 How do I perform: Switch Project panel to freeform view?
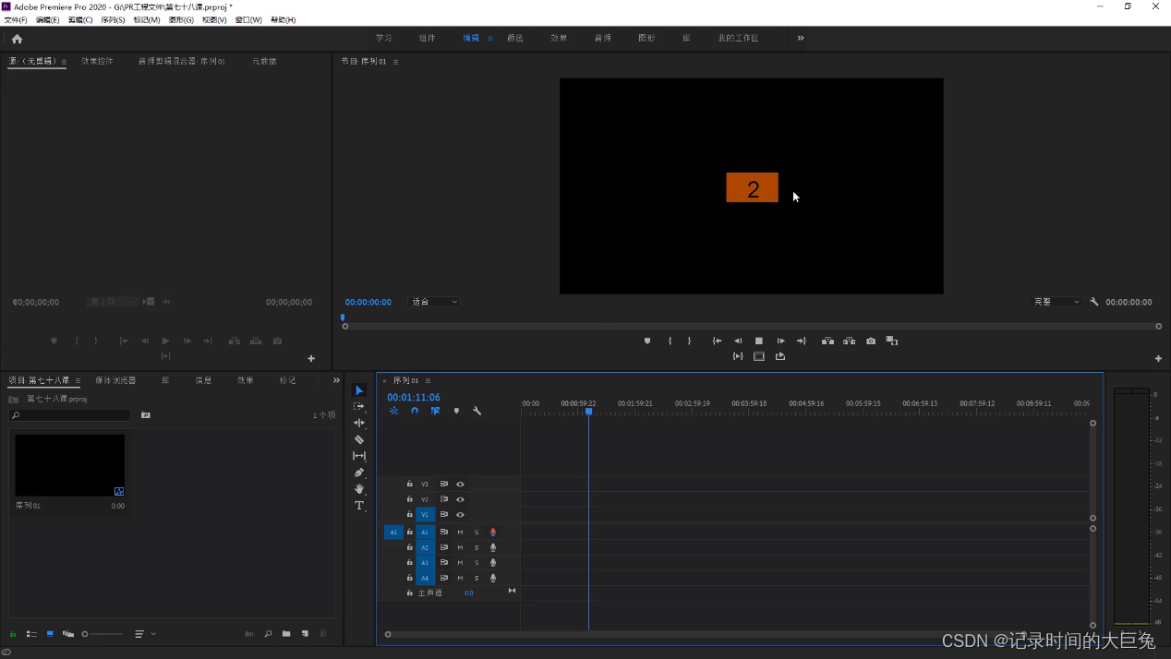(68, 634)
